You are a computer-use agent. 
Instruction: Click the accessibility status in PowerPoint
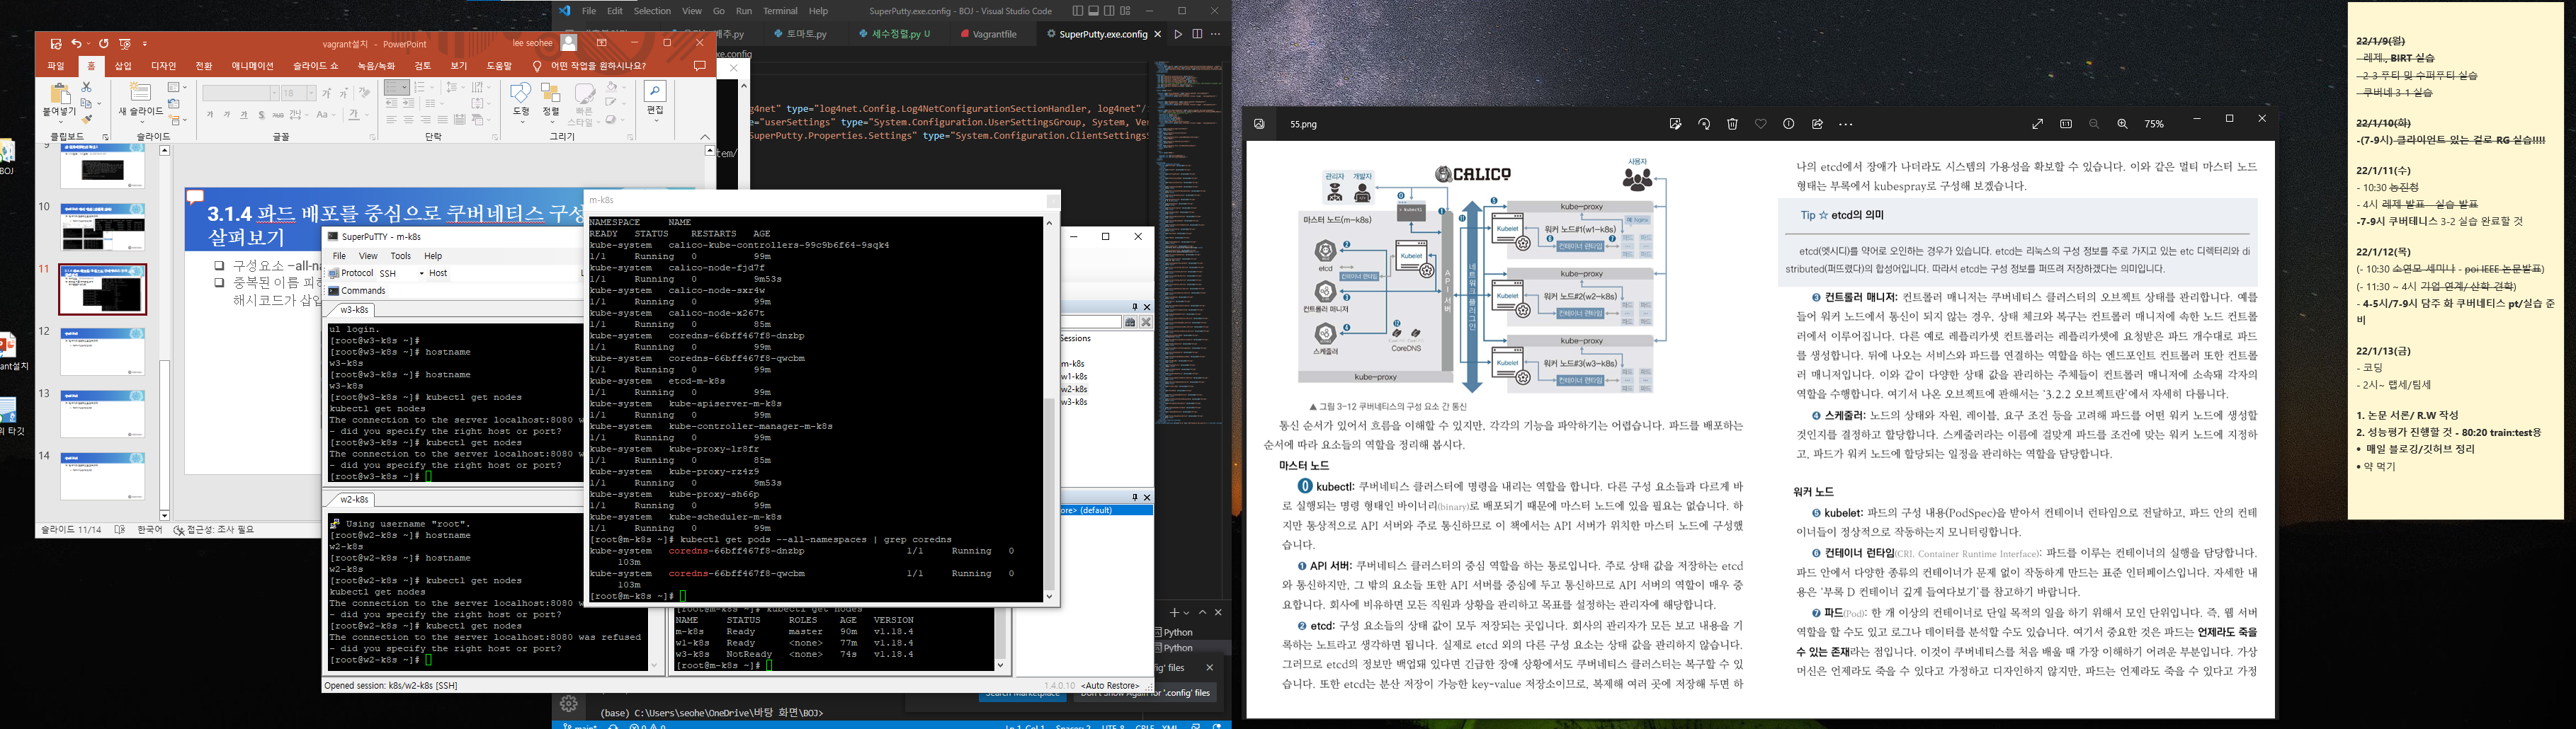tap(214, 530)
